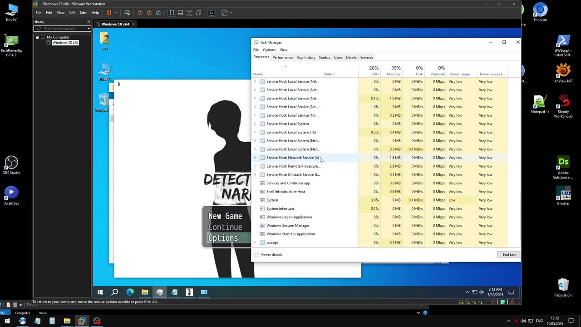Select the Task Manager icon on guest taskbar
This screenshot has height=327, width=581.
coord(160,292)
